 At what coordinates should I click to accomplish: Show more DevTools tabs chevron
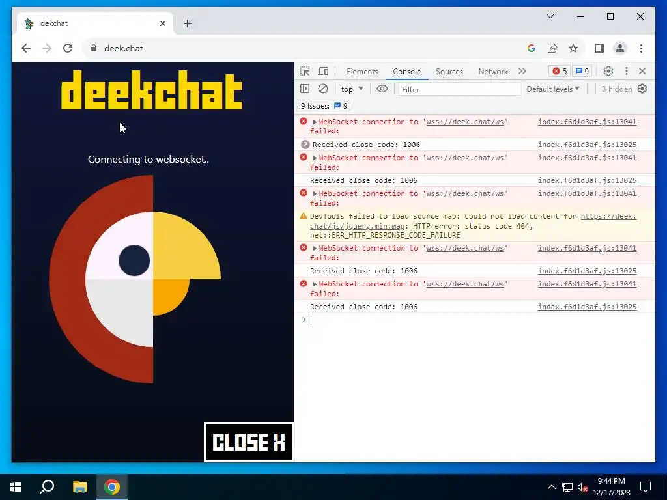tap(522, 71)
